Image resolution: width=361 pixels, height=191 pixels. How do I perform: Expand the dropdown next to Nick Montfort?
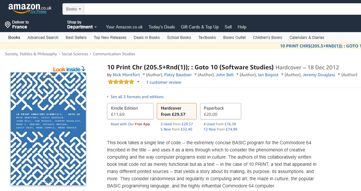pyautogui.click(x=144, y=75)
